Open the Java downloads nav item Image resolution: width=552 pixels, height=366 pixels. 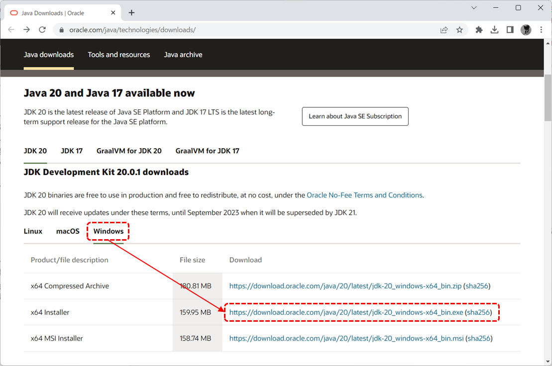point(49,55)
